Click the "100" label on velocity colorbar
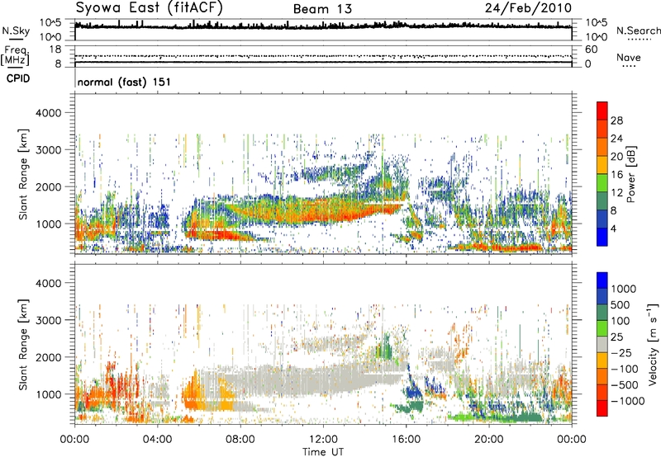The width and height of the screenshot is (661, 457). point(621,321)
